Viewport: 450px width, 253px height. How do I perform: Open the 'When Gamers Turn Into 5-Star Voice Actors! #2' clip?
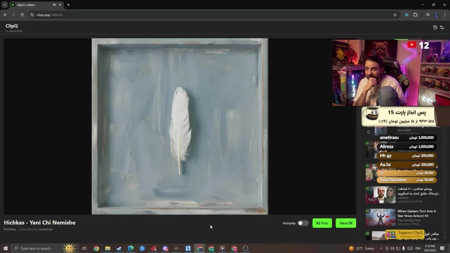417,213
